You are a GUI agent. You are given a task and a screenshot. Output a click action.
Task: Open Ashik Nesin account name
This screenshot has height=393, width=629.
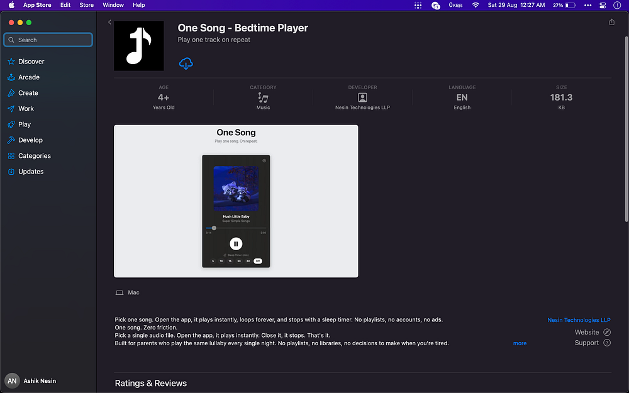point(40,381)
